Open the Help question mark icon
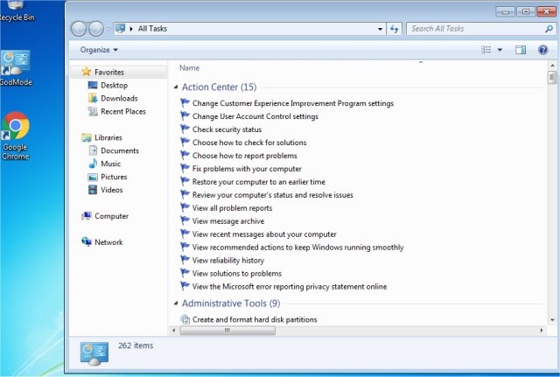560x377 pixels. [542, 50]
